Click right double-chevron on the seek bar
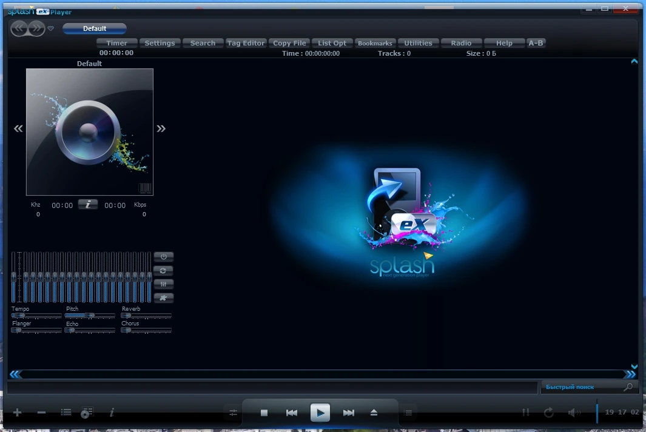This screenshot has height=432, width=646. point(631,374)
